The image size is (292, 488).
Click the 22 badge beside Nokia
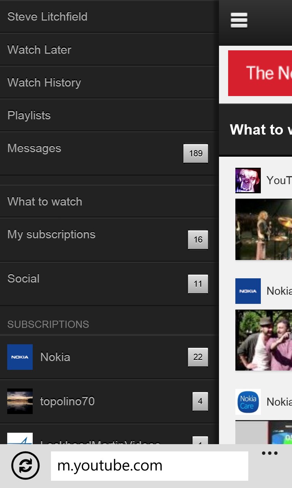(198, 357)
